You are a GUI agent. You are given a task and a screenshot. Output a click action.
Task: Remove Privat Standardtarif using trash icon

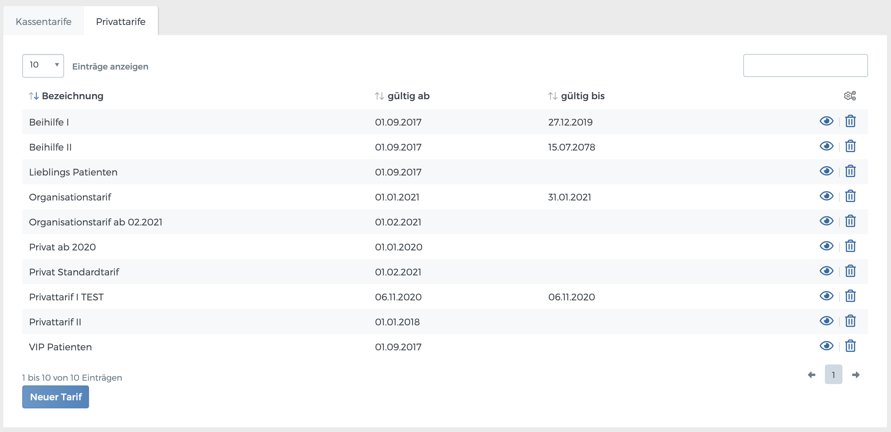[x=850, y=271]
